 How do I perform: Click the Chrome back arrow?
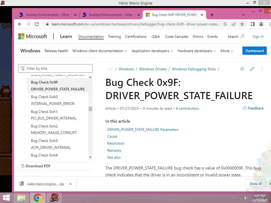coord(20,24)
